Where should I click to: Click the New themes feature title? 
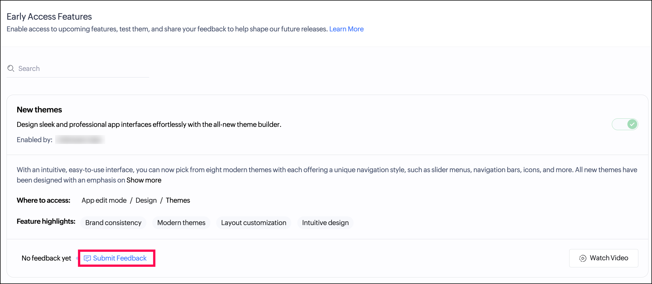[x=39, y=110]
